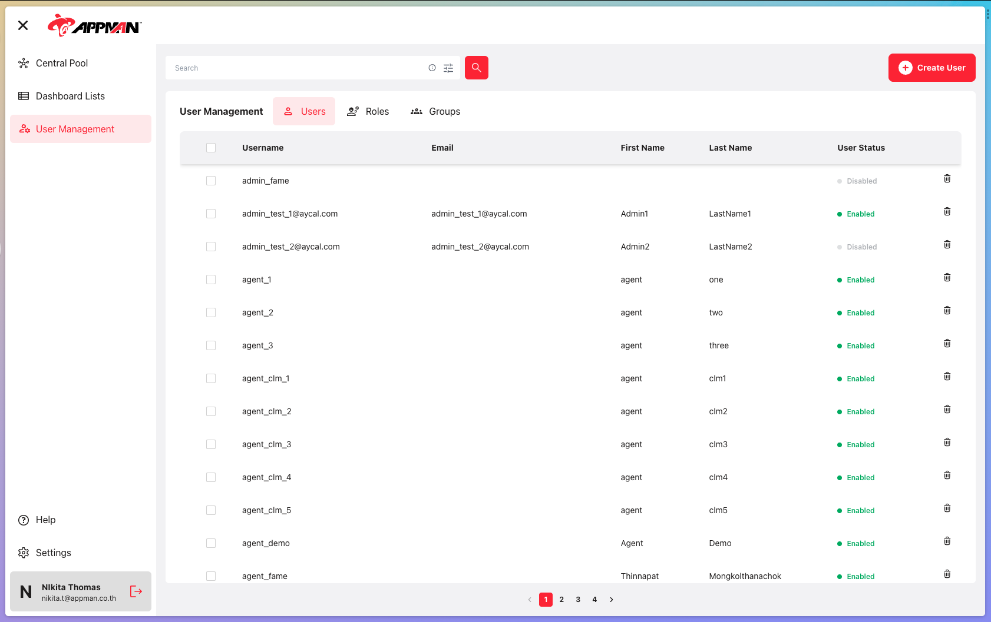
Task: Select the agent_3 row checkbox
Action: coord(211,345)
